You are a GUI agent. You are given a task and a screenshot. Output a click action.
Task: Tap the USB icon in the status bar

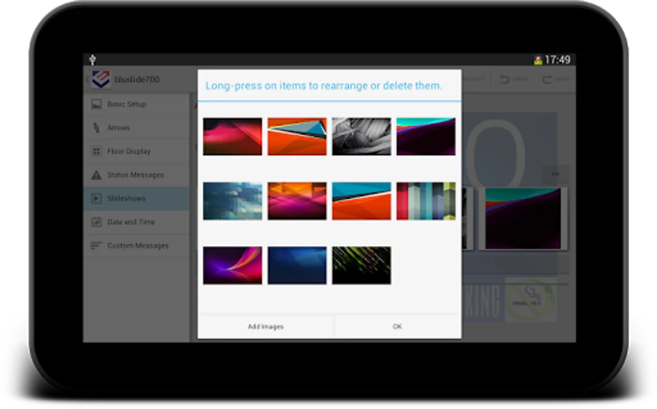click(92, 60)
